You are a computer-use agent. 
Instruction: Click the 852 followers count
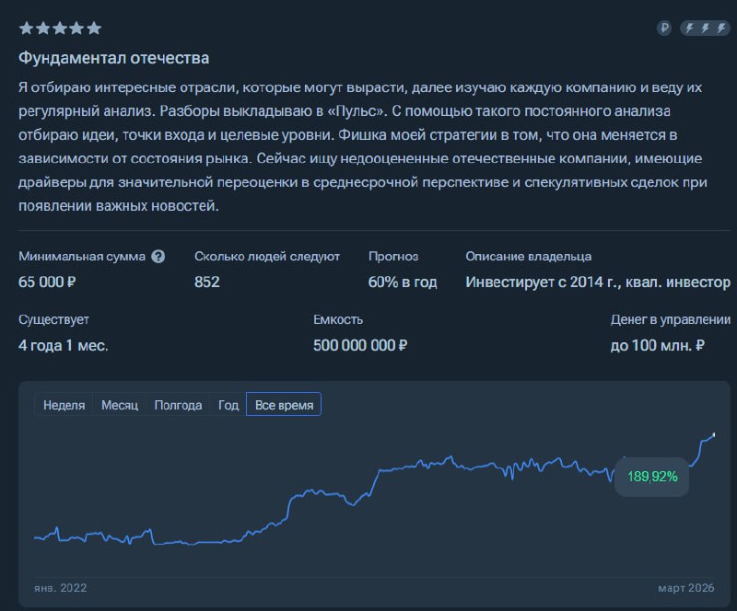tap(207, 282)
